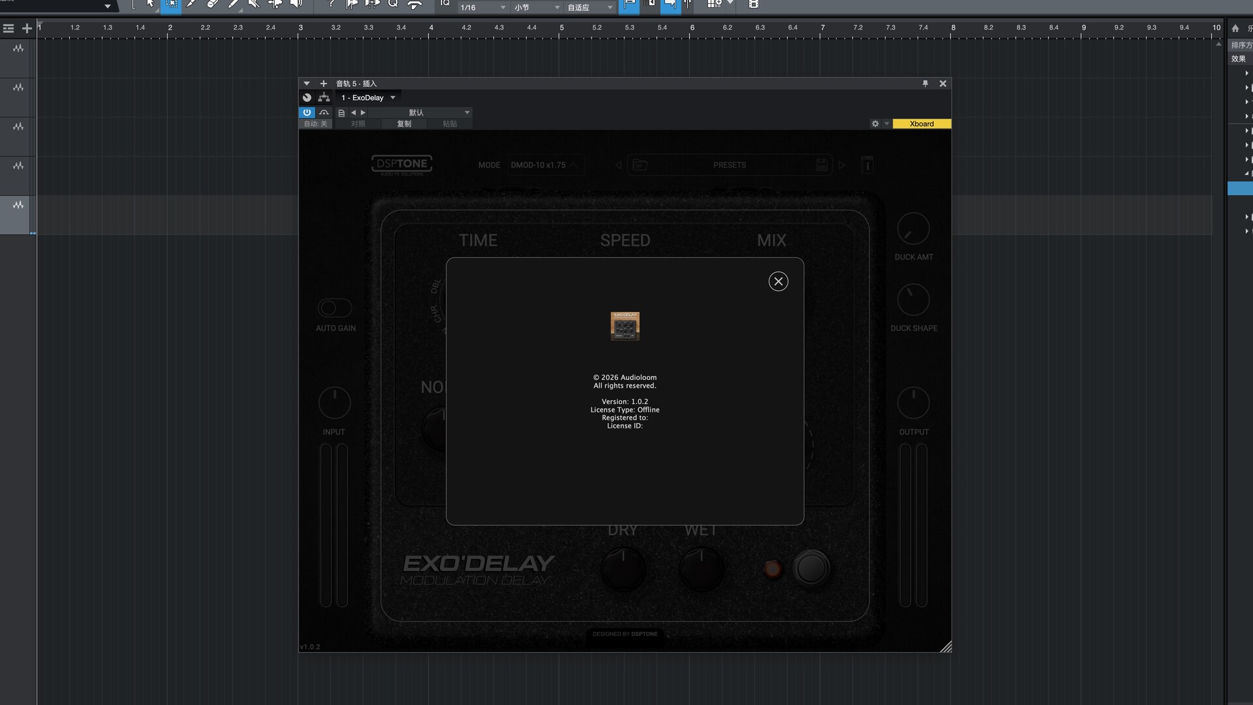1253x705 pixels.
Task: Open the browser home icon
Action: tap(1235, 29)
